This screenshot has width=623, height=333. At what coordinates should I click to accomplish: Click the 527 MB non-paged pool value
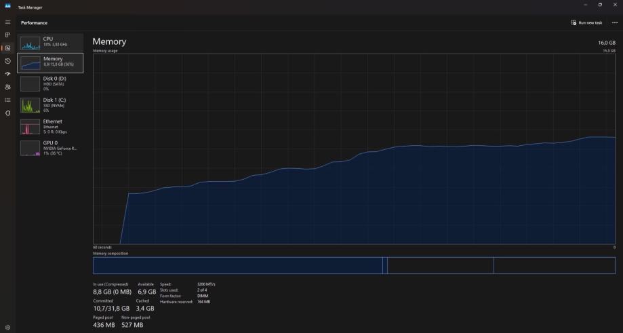pyautogui.click(x=132, y=325)
